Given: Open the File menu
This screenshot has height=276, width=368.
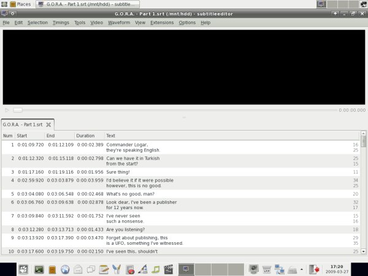Looking at the screenshot, I should (x=6, y=23).
